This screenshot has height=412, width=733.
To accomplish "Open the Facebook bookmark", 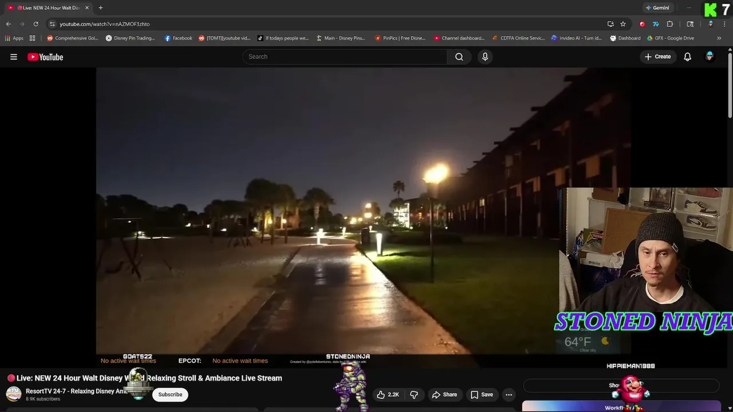I will click(x=179, y=38).
